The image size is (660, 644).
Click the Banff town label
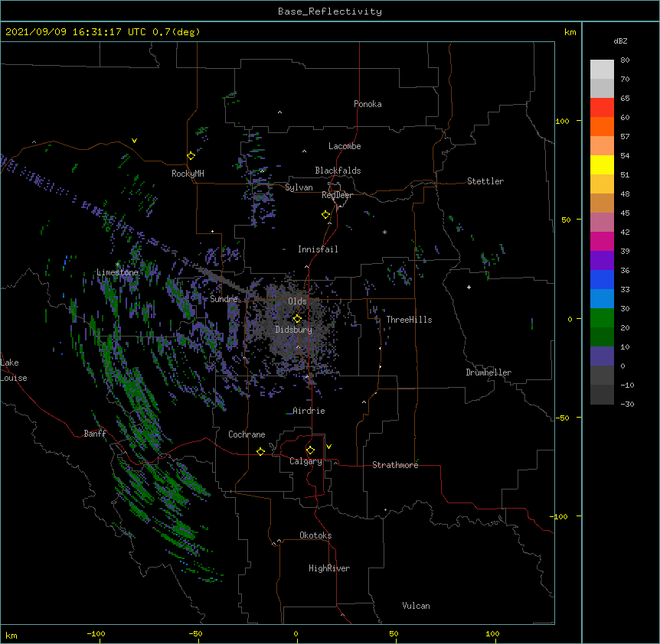pos(95,434)
